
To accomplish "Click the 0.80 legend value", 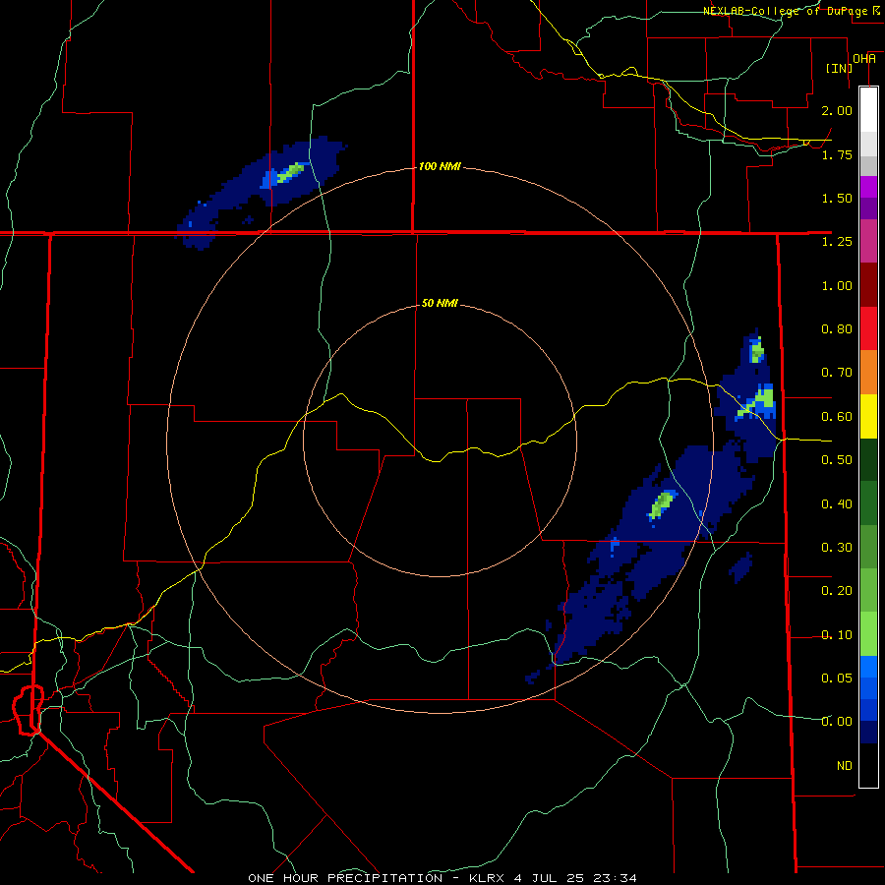I will point(837,329).
